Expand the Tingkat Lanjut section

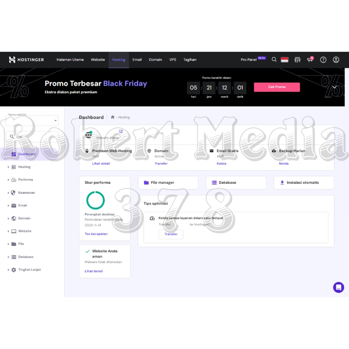(8, 270)
